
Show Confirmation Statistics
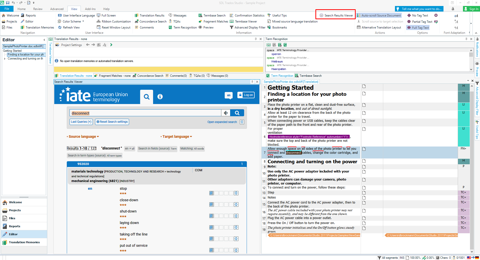247,15
